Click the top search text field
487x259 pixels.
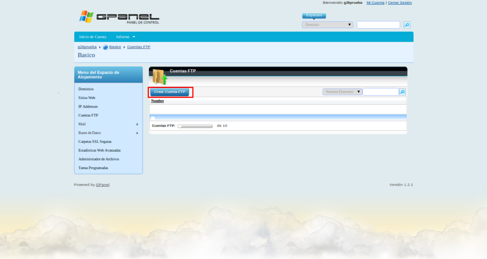coord(378,25)
